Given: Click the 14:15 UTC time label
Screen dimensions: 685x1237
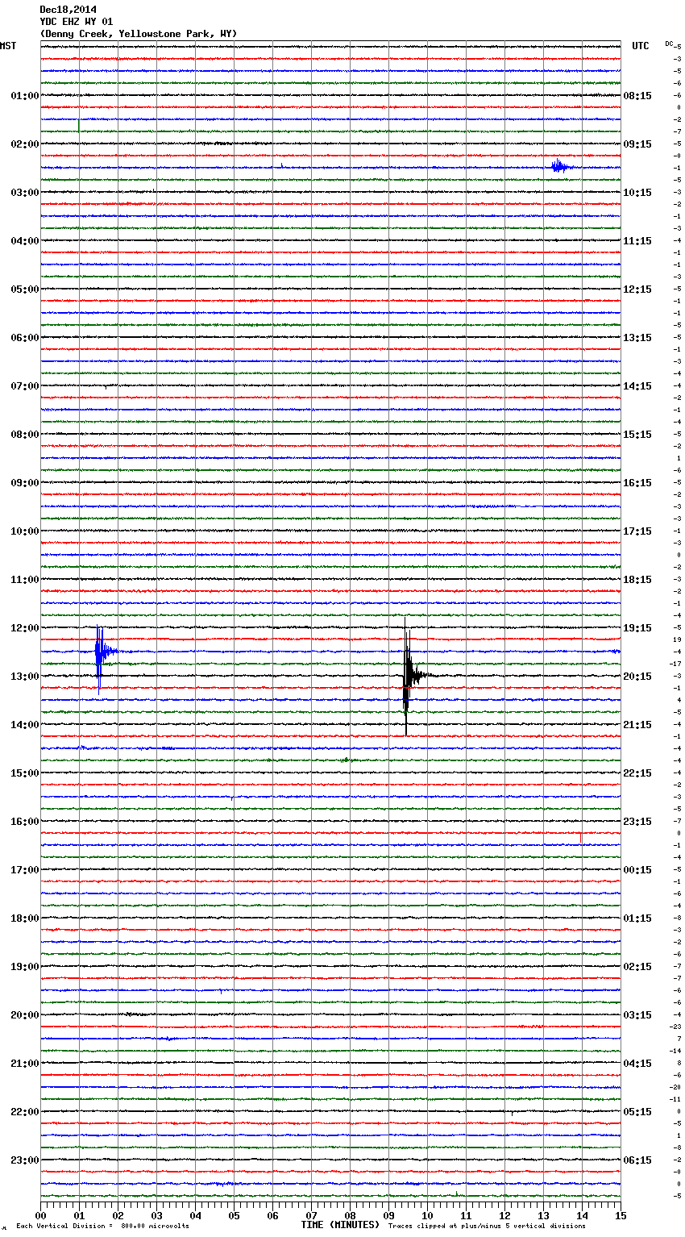Looking at the screenshot, I should (637, 385).
